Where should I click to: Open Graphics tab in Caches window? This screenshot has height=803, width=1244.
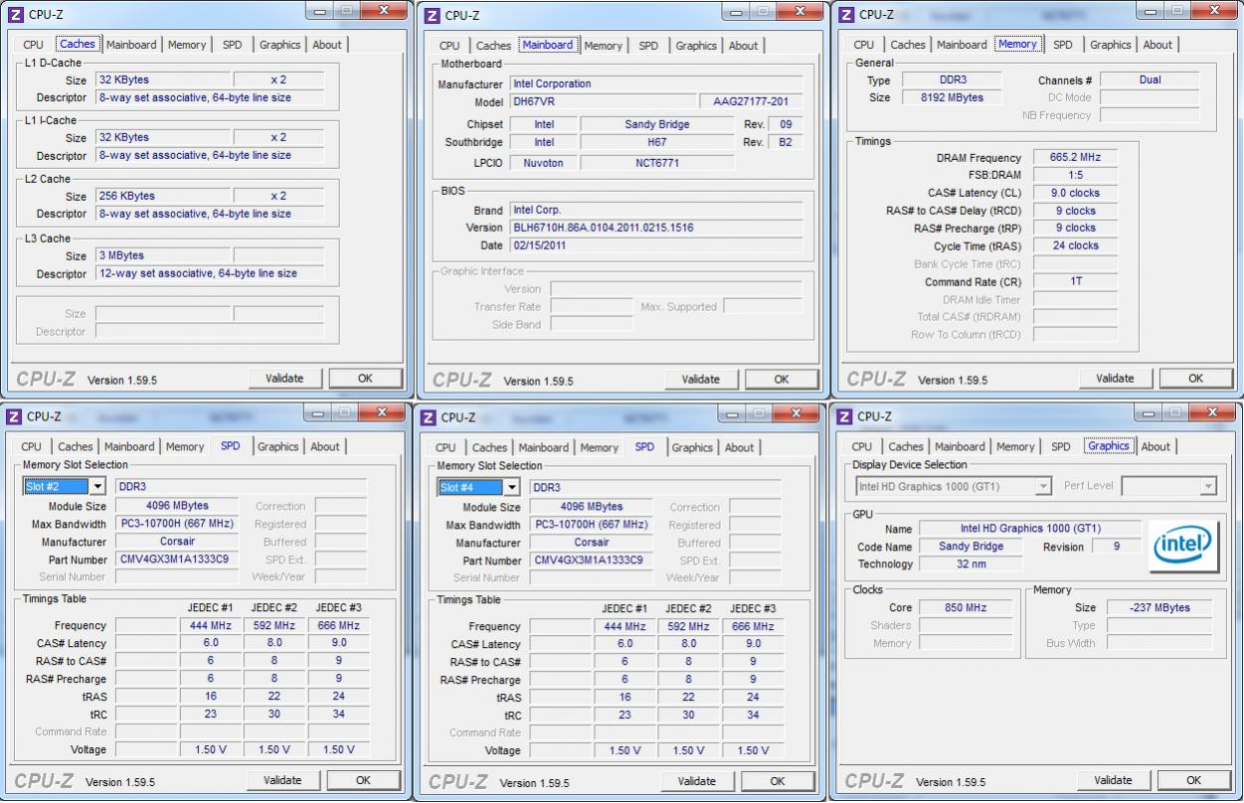click(279, 45)
